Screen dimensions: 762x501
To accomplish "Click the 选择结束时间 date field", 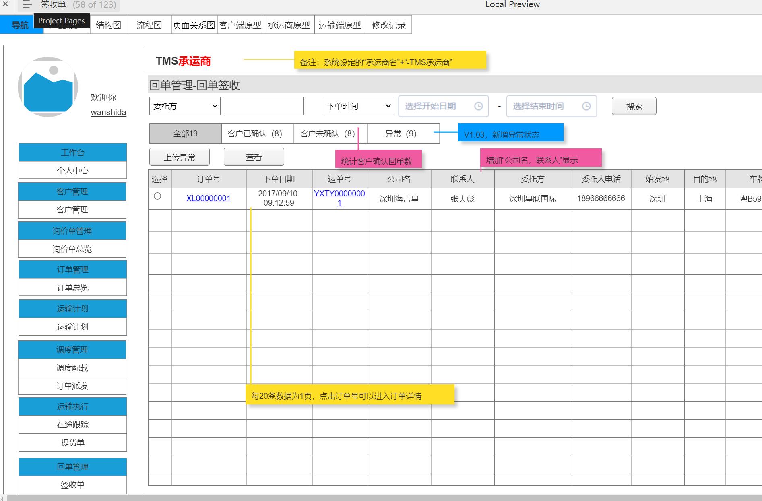I will point(551,106).
